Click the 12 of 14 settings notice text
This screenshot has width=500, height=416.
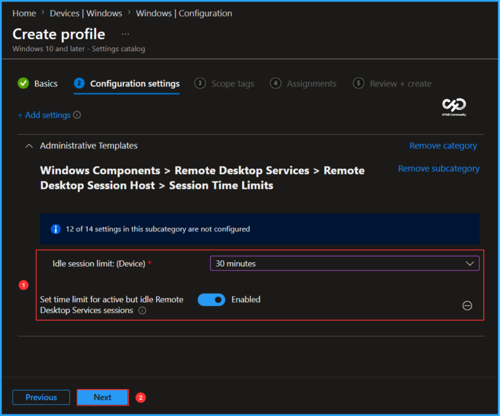pos(158,229)
